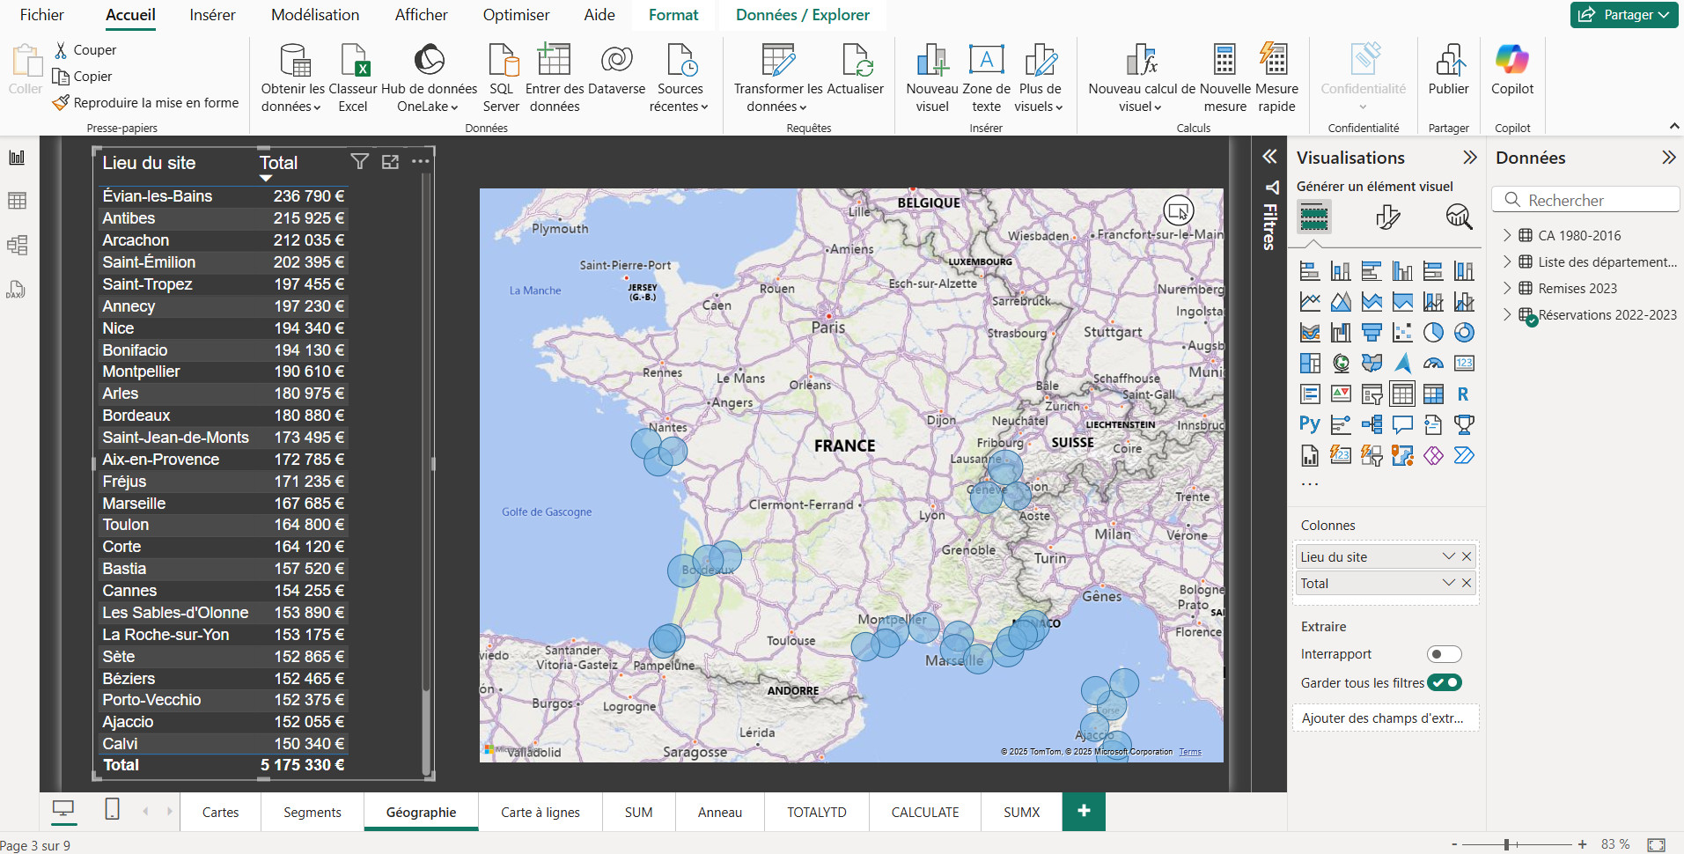Select the treemap visualization

coord(1310,364)
